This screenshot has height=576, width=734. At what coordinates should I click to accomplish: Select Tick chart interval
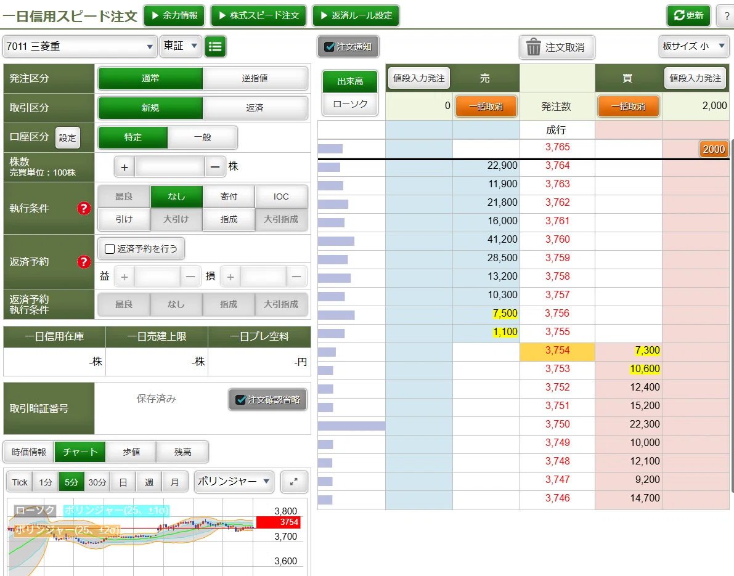[x=20, y=482]
